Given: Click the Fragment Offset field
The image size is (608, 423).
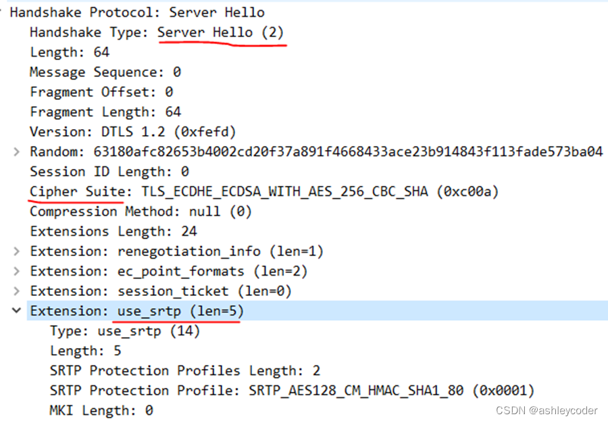Looking at the screenshot, I should (99, 91).
